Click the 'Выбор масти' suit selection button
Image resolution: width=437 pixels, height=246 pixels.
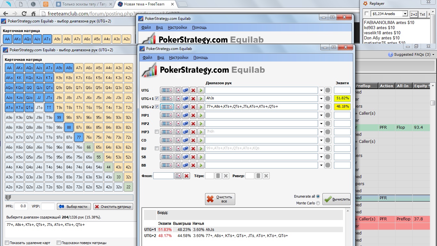tap(74, 207)
